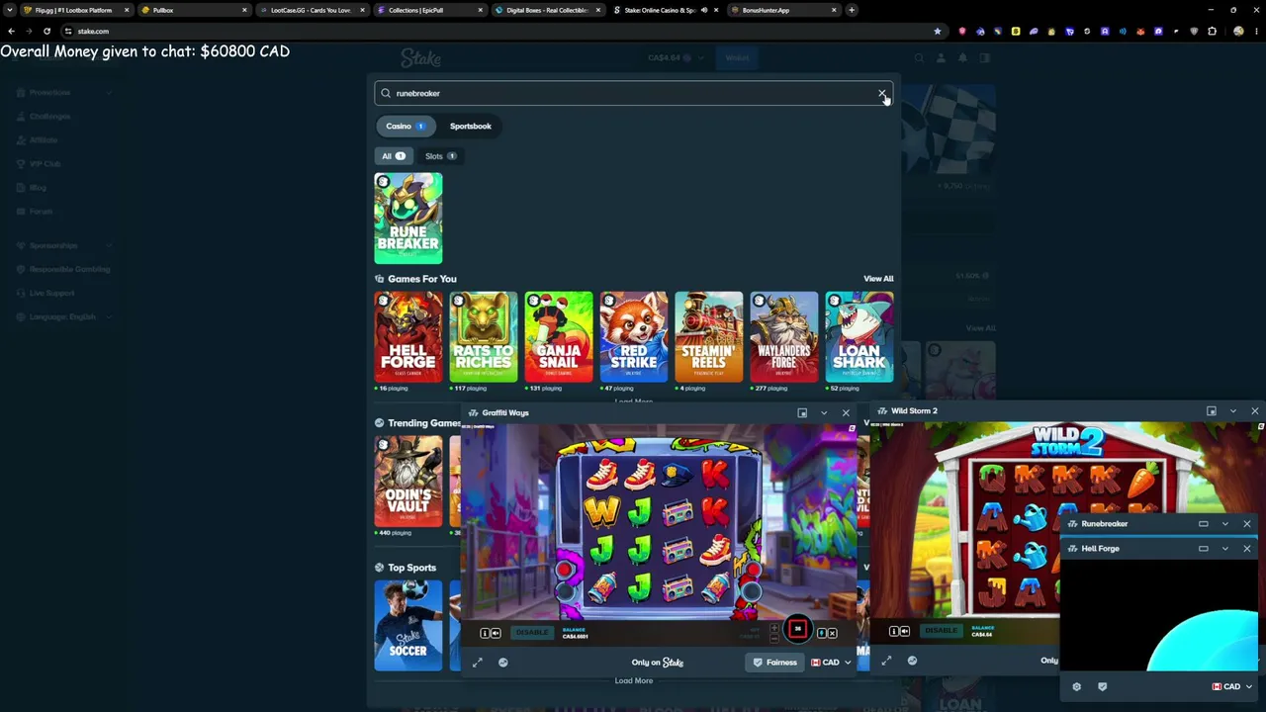
Task: Clear the runebreaker search with the X icon
Action: [x=882, y=93]
